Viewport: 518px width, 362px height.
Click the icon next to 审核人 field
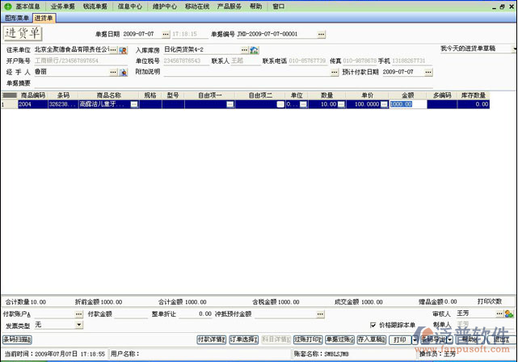[510, 313]
